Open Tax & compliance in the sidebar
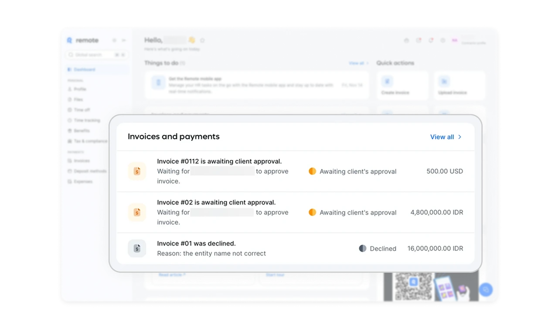Image resolution: width=558 pixels, height=329 pixels. (87, 141)
